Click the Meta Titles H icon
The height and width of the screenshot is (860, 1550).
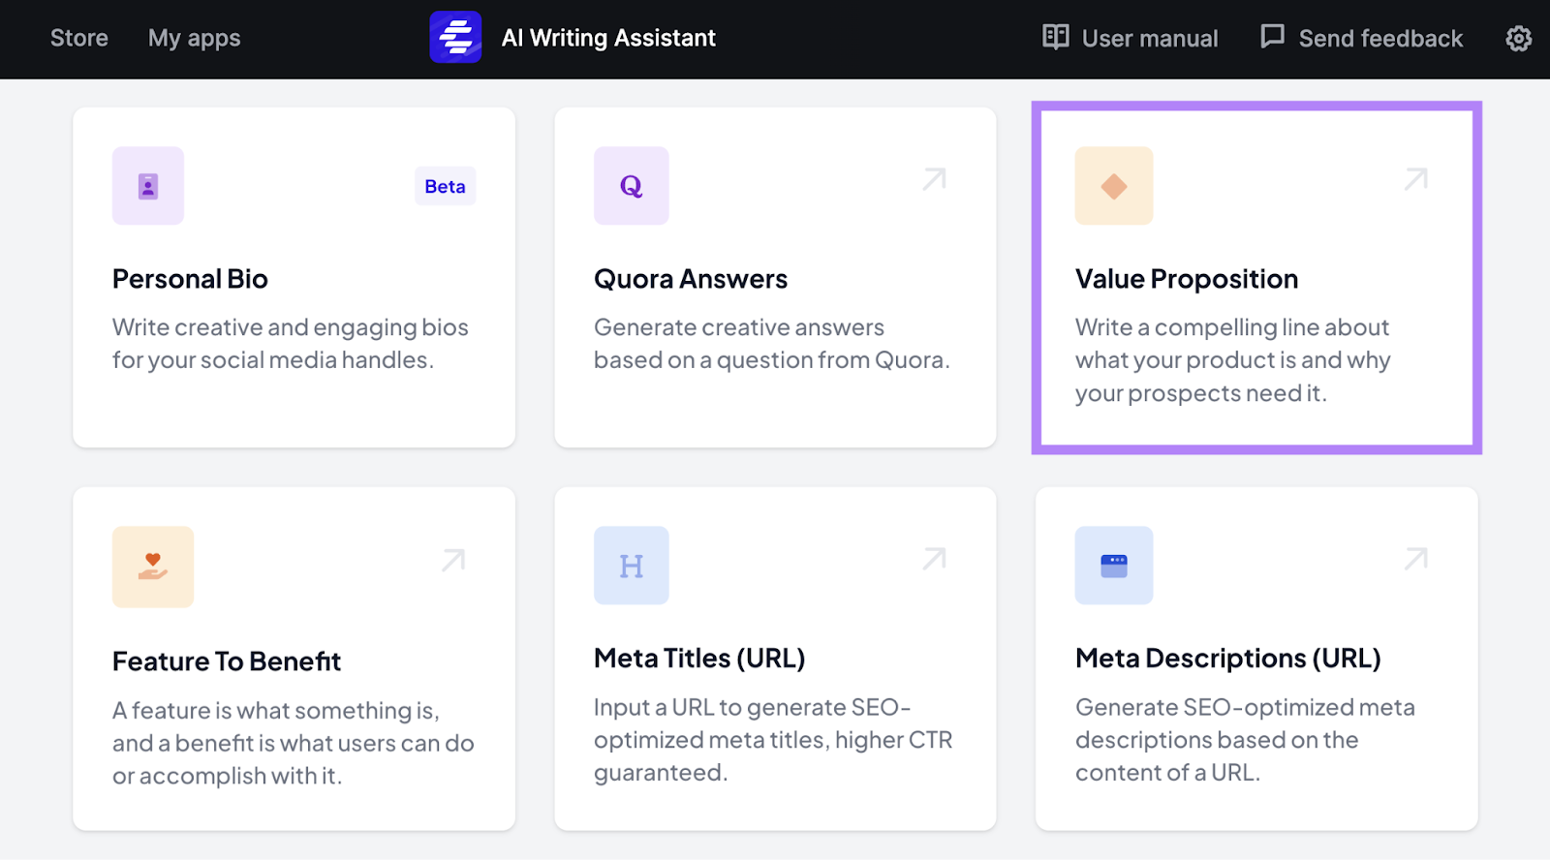pyautogui.click(x=631, y=567)
